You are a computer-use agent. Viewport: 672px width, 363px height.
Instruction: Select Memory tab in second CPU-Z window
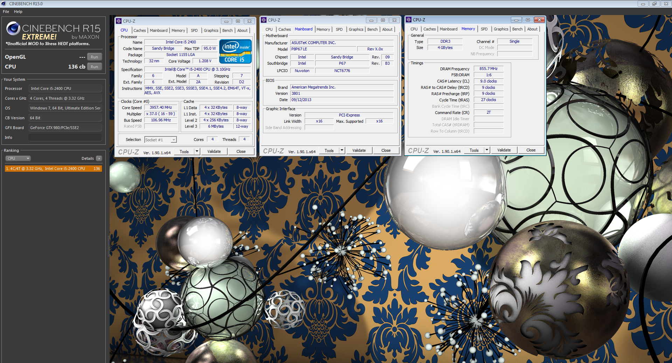click(323, 29)
